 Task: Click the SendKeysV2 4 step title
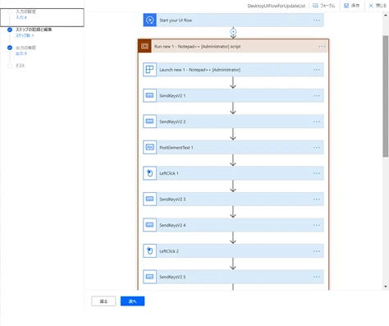coord(172,225)
